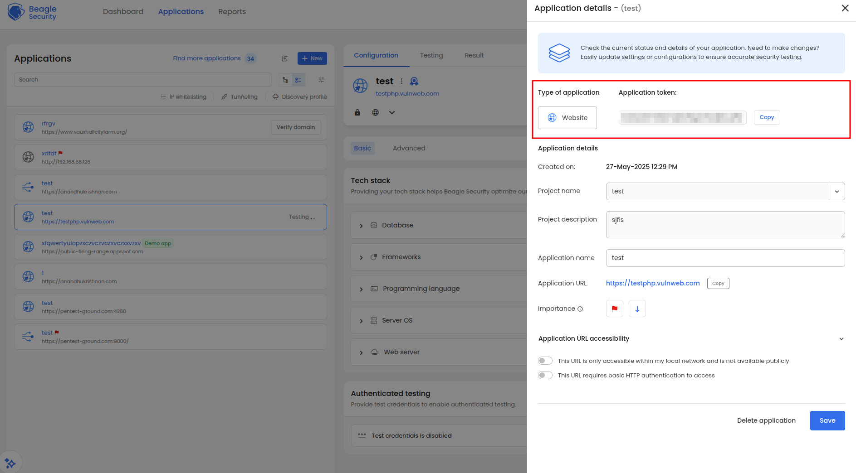Collapse Application URL accessibility section
Screen dimensions: 856x473
point(841,339)
